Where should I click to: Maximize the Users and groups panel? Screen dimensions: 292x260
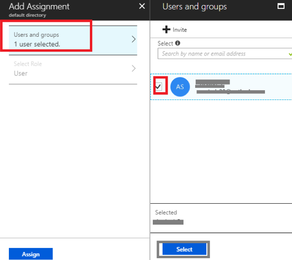[280, 7]
